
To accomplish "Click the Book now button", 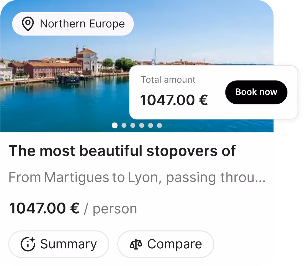I will point(256,92).
